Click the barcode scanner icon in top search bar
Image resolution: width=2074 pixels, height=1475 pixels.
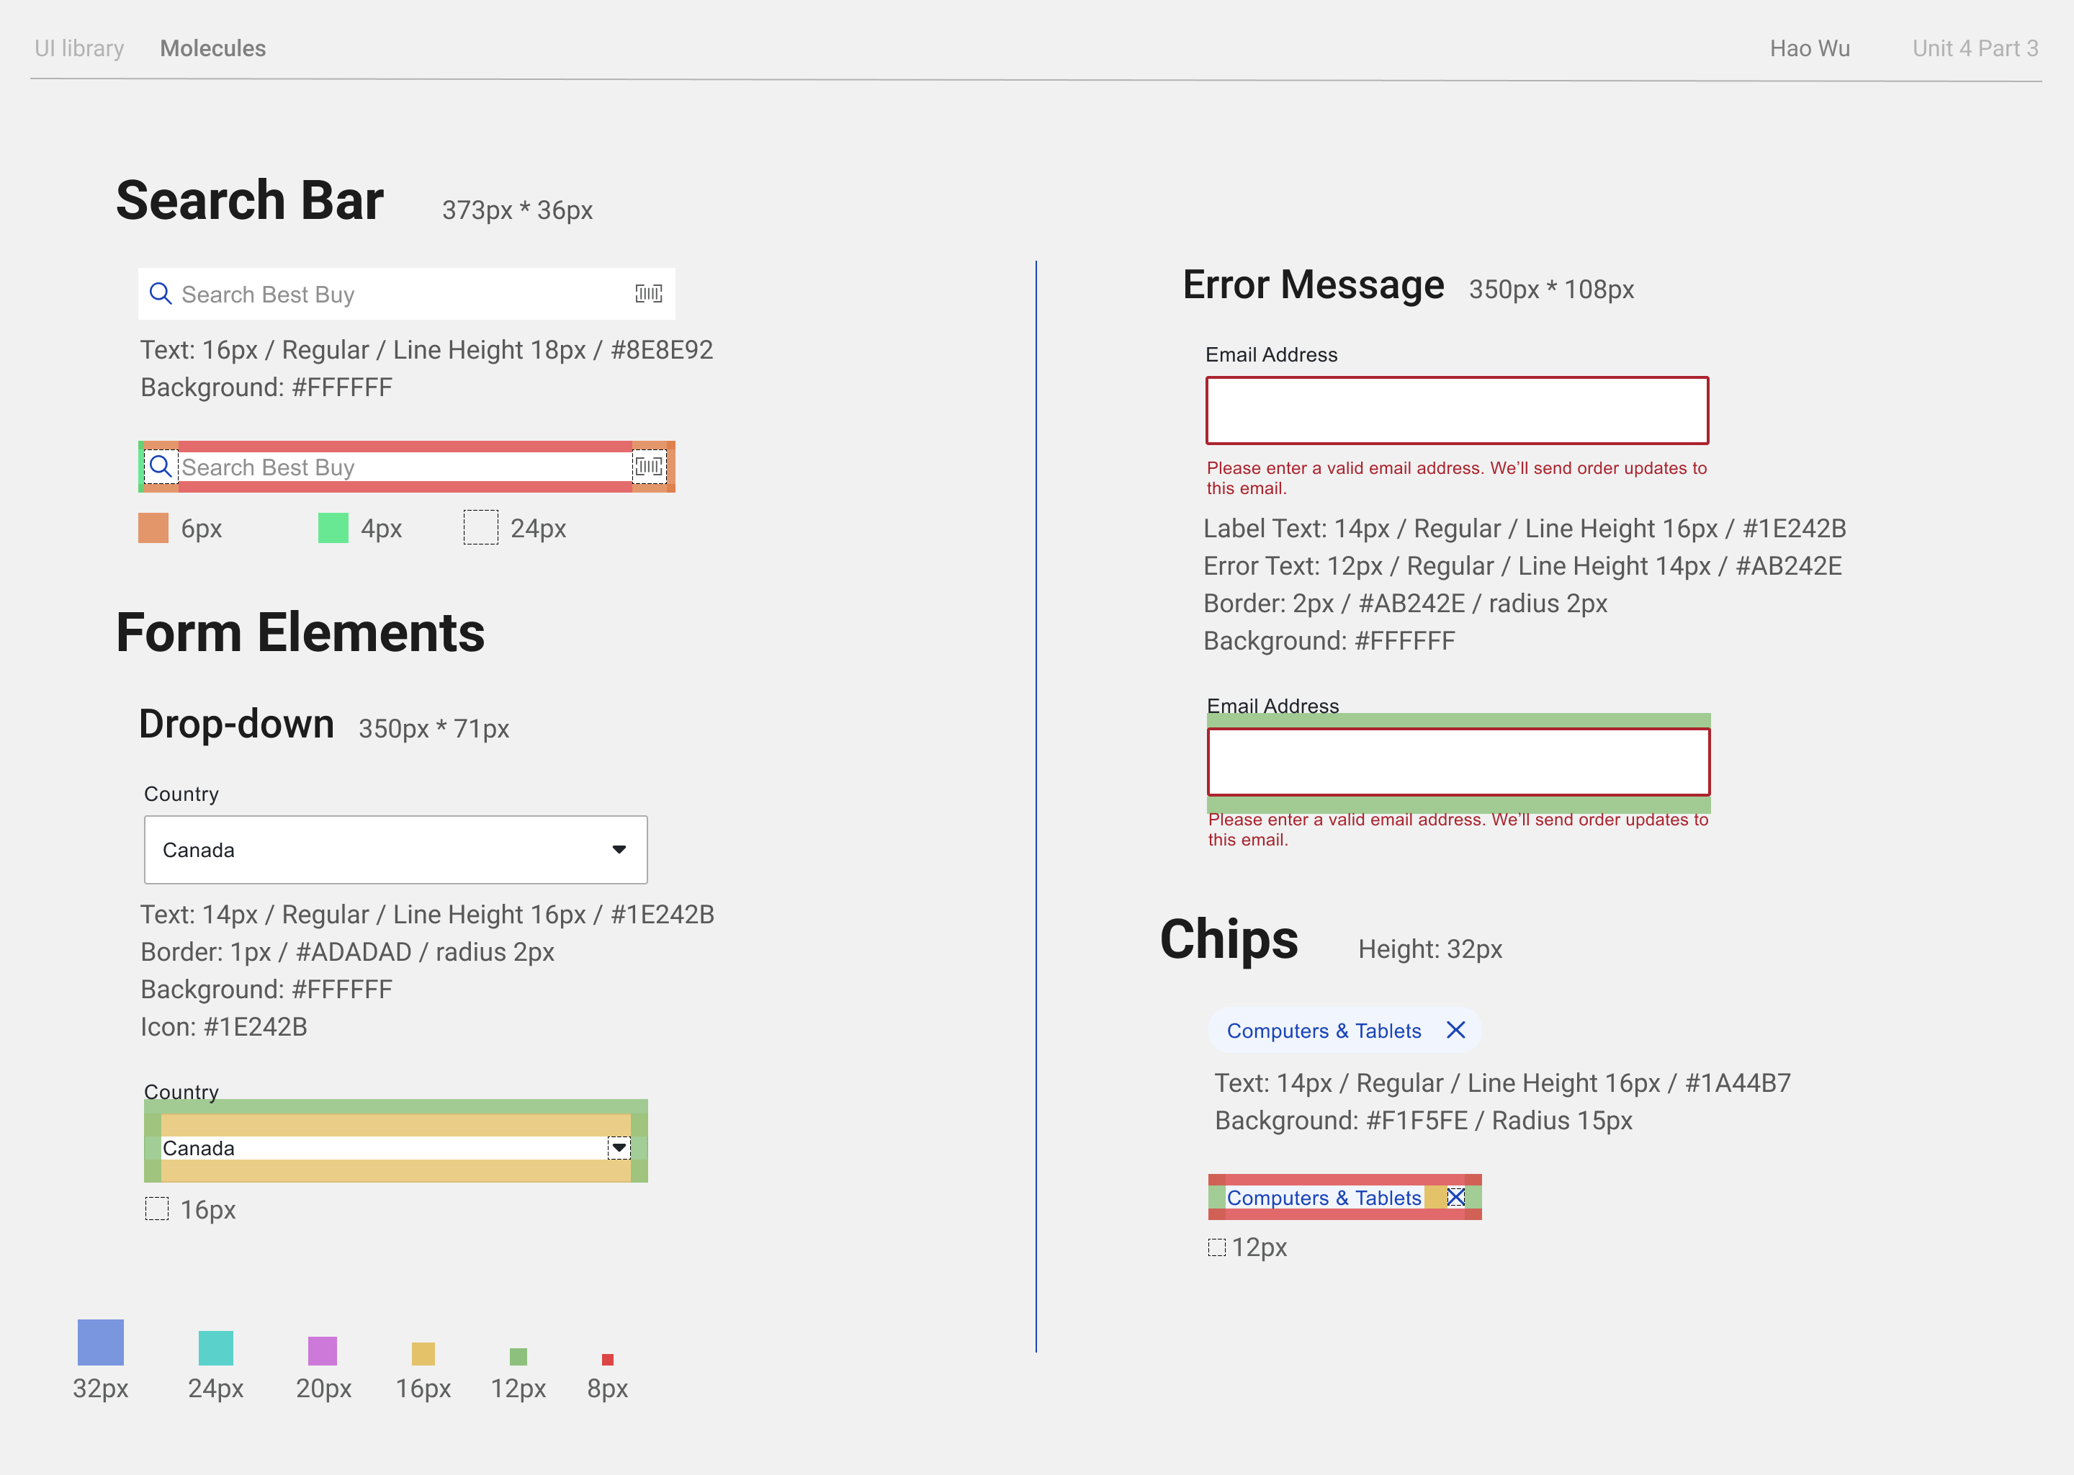(x=648, y=293)
